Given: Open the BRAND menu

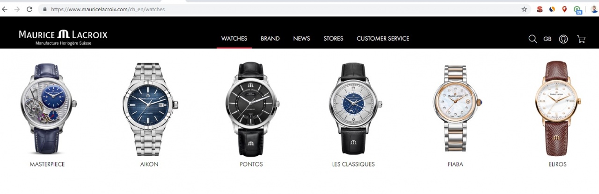Looking at the screenshot, I should coord(270,38).
